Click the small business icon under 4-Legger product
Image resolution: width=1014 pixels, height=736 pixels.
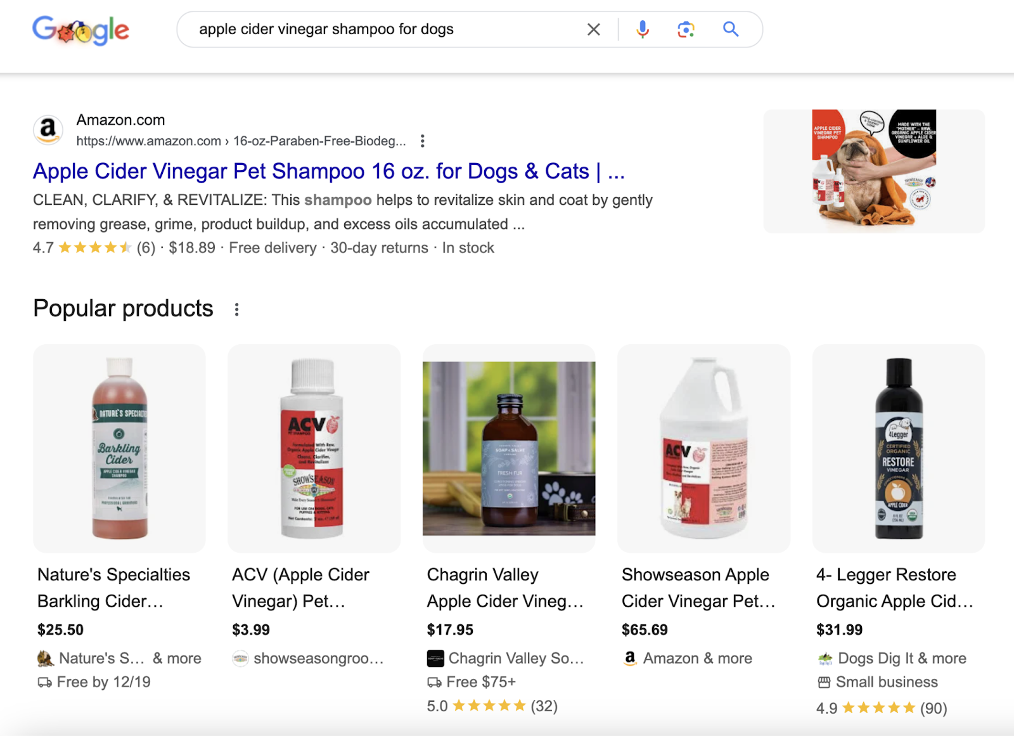[x=824, y=682]
